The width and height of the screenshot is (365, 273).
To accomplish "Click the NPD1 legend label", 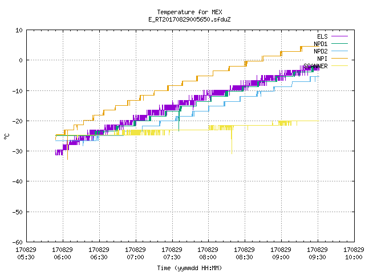I will [x=321, y=44].
